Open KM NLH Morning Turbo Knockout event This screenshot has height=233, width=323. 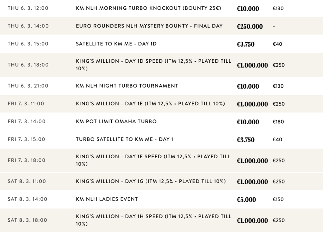(148, 8)
